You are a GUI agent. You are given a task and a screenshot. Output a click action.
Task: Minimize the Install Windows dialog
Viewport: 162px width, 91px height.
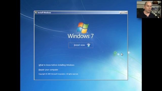pos(120,13)
